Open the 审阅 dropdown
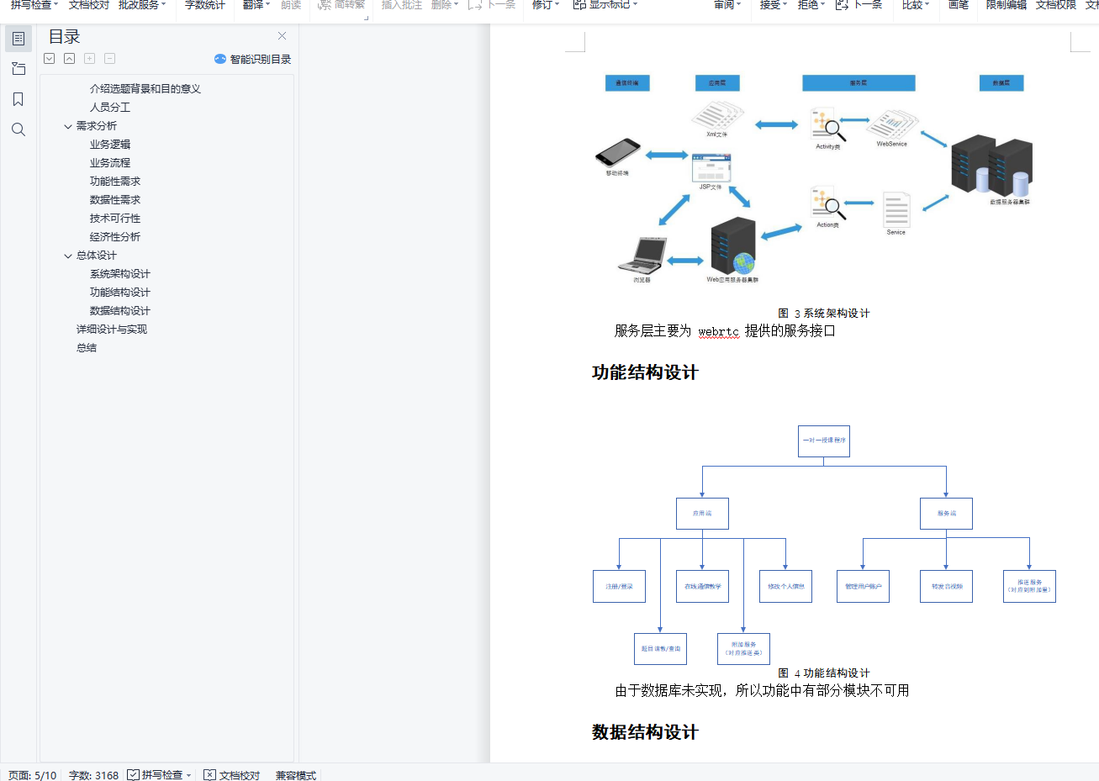Image resolution: width=1099 pixels, height=781 pixels. 727,5
